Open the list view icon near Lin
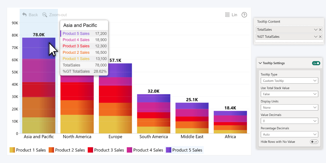326x163 pixels. click(x=227, y=15)
